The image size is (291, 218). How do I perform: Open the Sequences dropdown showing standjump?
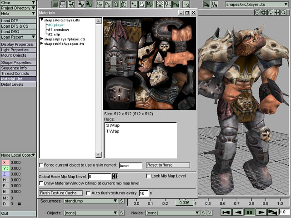(x=90, y=201)
